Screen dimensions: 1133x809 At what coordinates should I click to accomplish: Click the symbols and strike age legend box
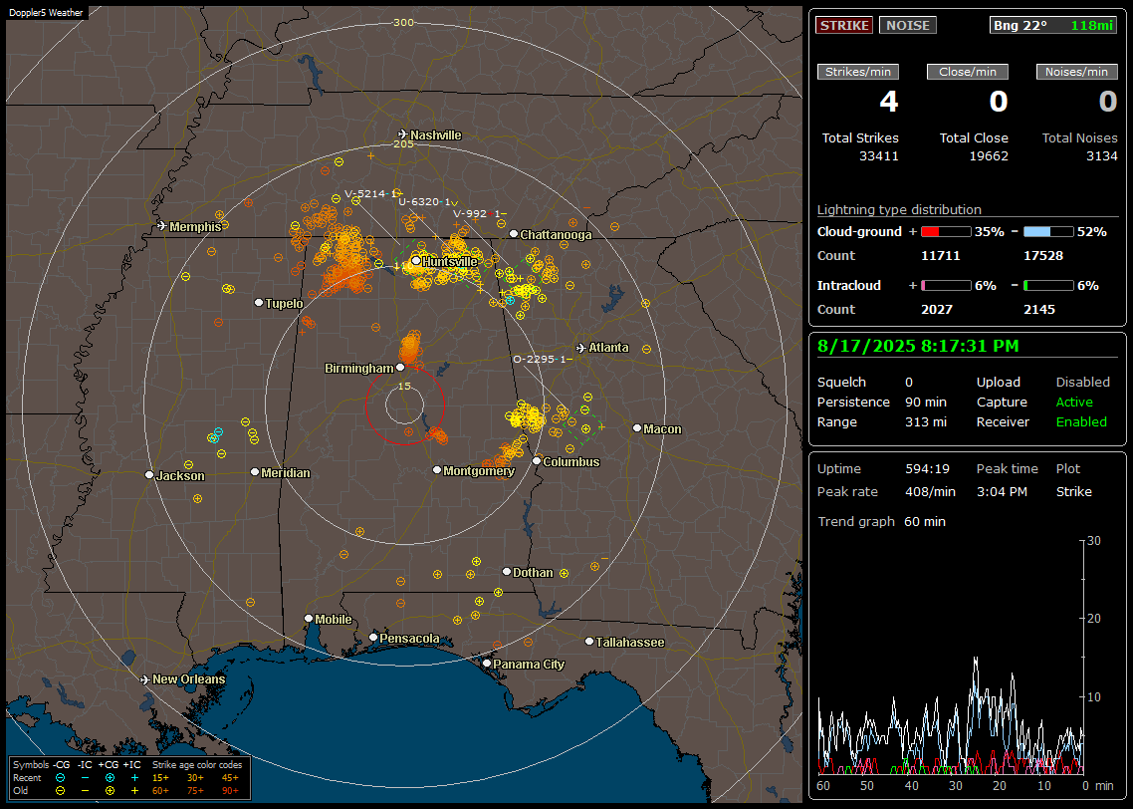129,778
